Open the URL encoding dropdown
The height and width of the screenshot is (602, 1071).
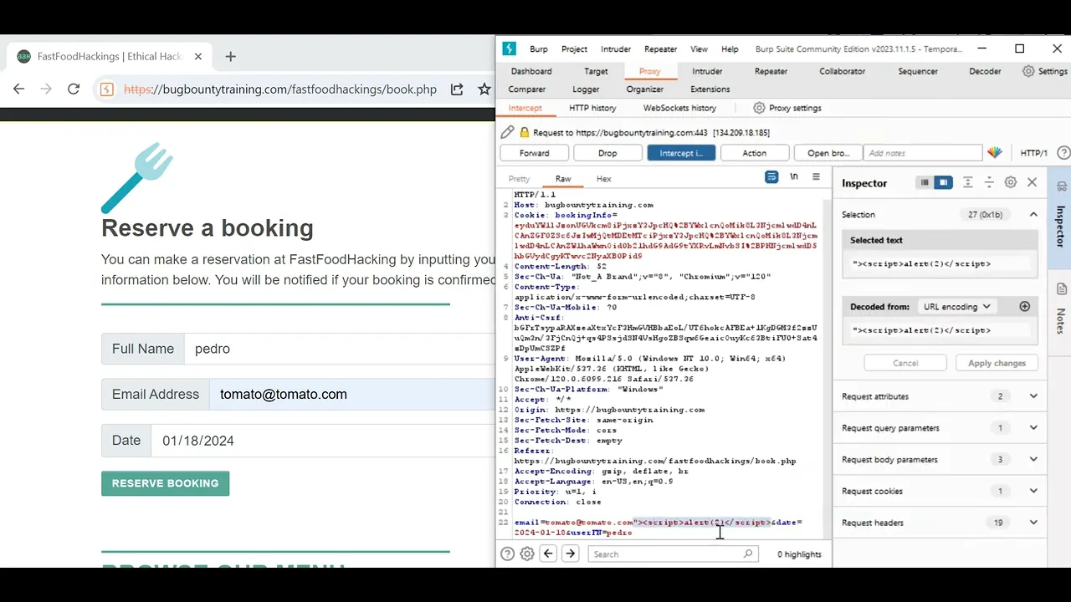956,307
